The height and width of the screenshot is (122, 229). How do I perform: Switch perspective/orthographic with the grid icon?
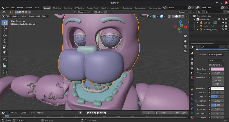pos(185,51)
